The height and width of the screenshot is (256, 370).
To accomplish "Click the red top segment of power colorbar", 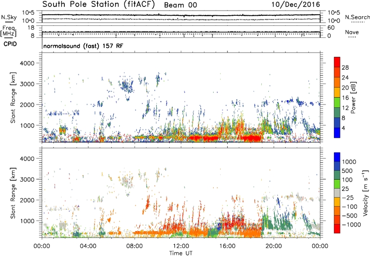I will [337, 62].
